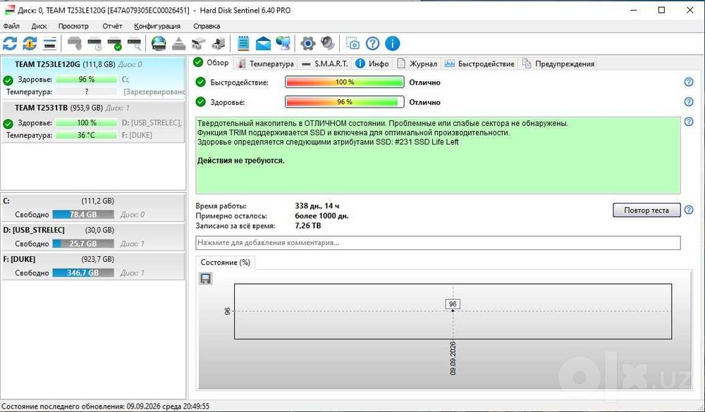Click the eject triangle toolbar icon
705x412 pixels.
click(x=179, y=44)
